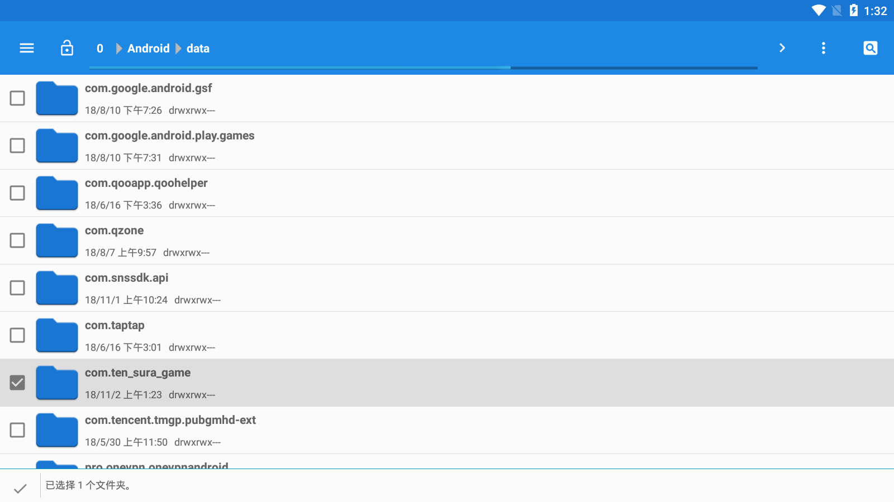Click 'data' breadcrumb segment
This screenshot has width=894, height=502.
coord(198,49)
